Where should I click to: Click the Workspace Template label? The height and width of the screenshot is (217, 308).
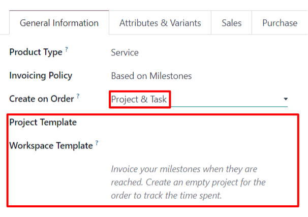tap(51, 146)
